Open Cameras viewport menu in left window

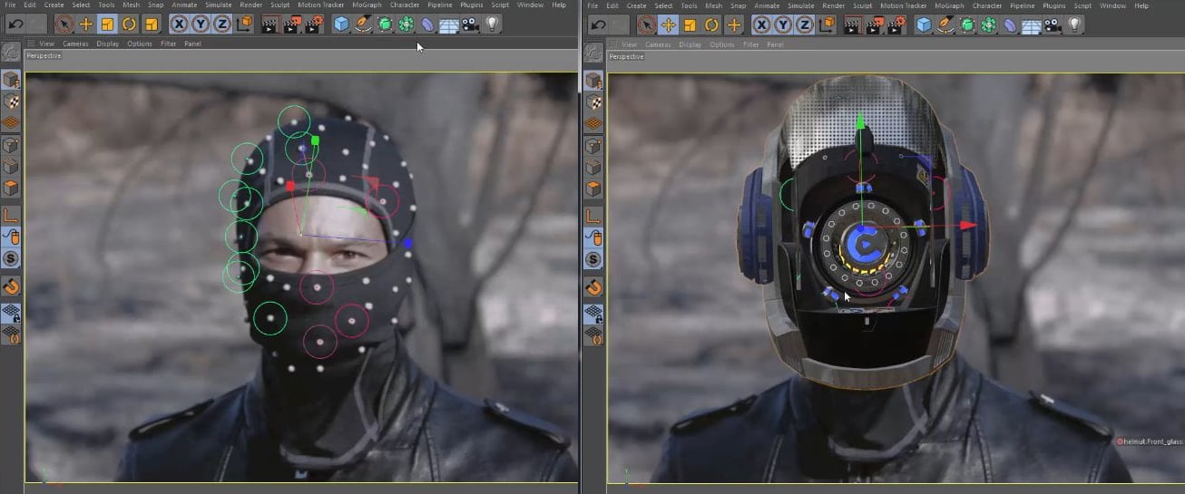point(75,44)
